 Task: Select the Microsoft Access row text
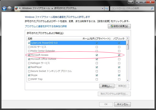(39, 55)
